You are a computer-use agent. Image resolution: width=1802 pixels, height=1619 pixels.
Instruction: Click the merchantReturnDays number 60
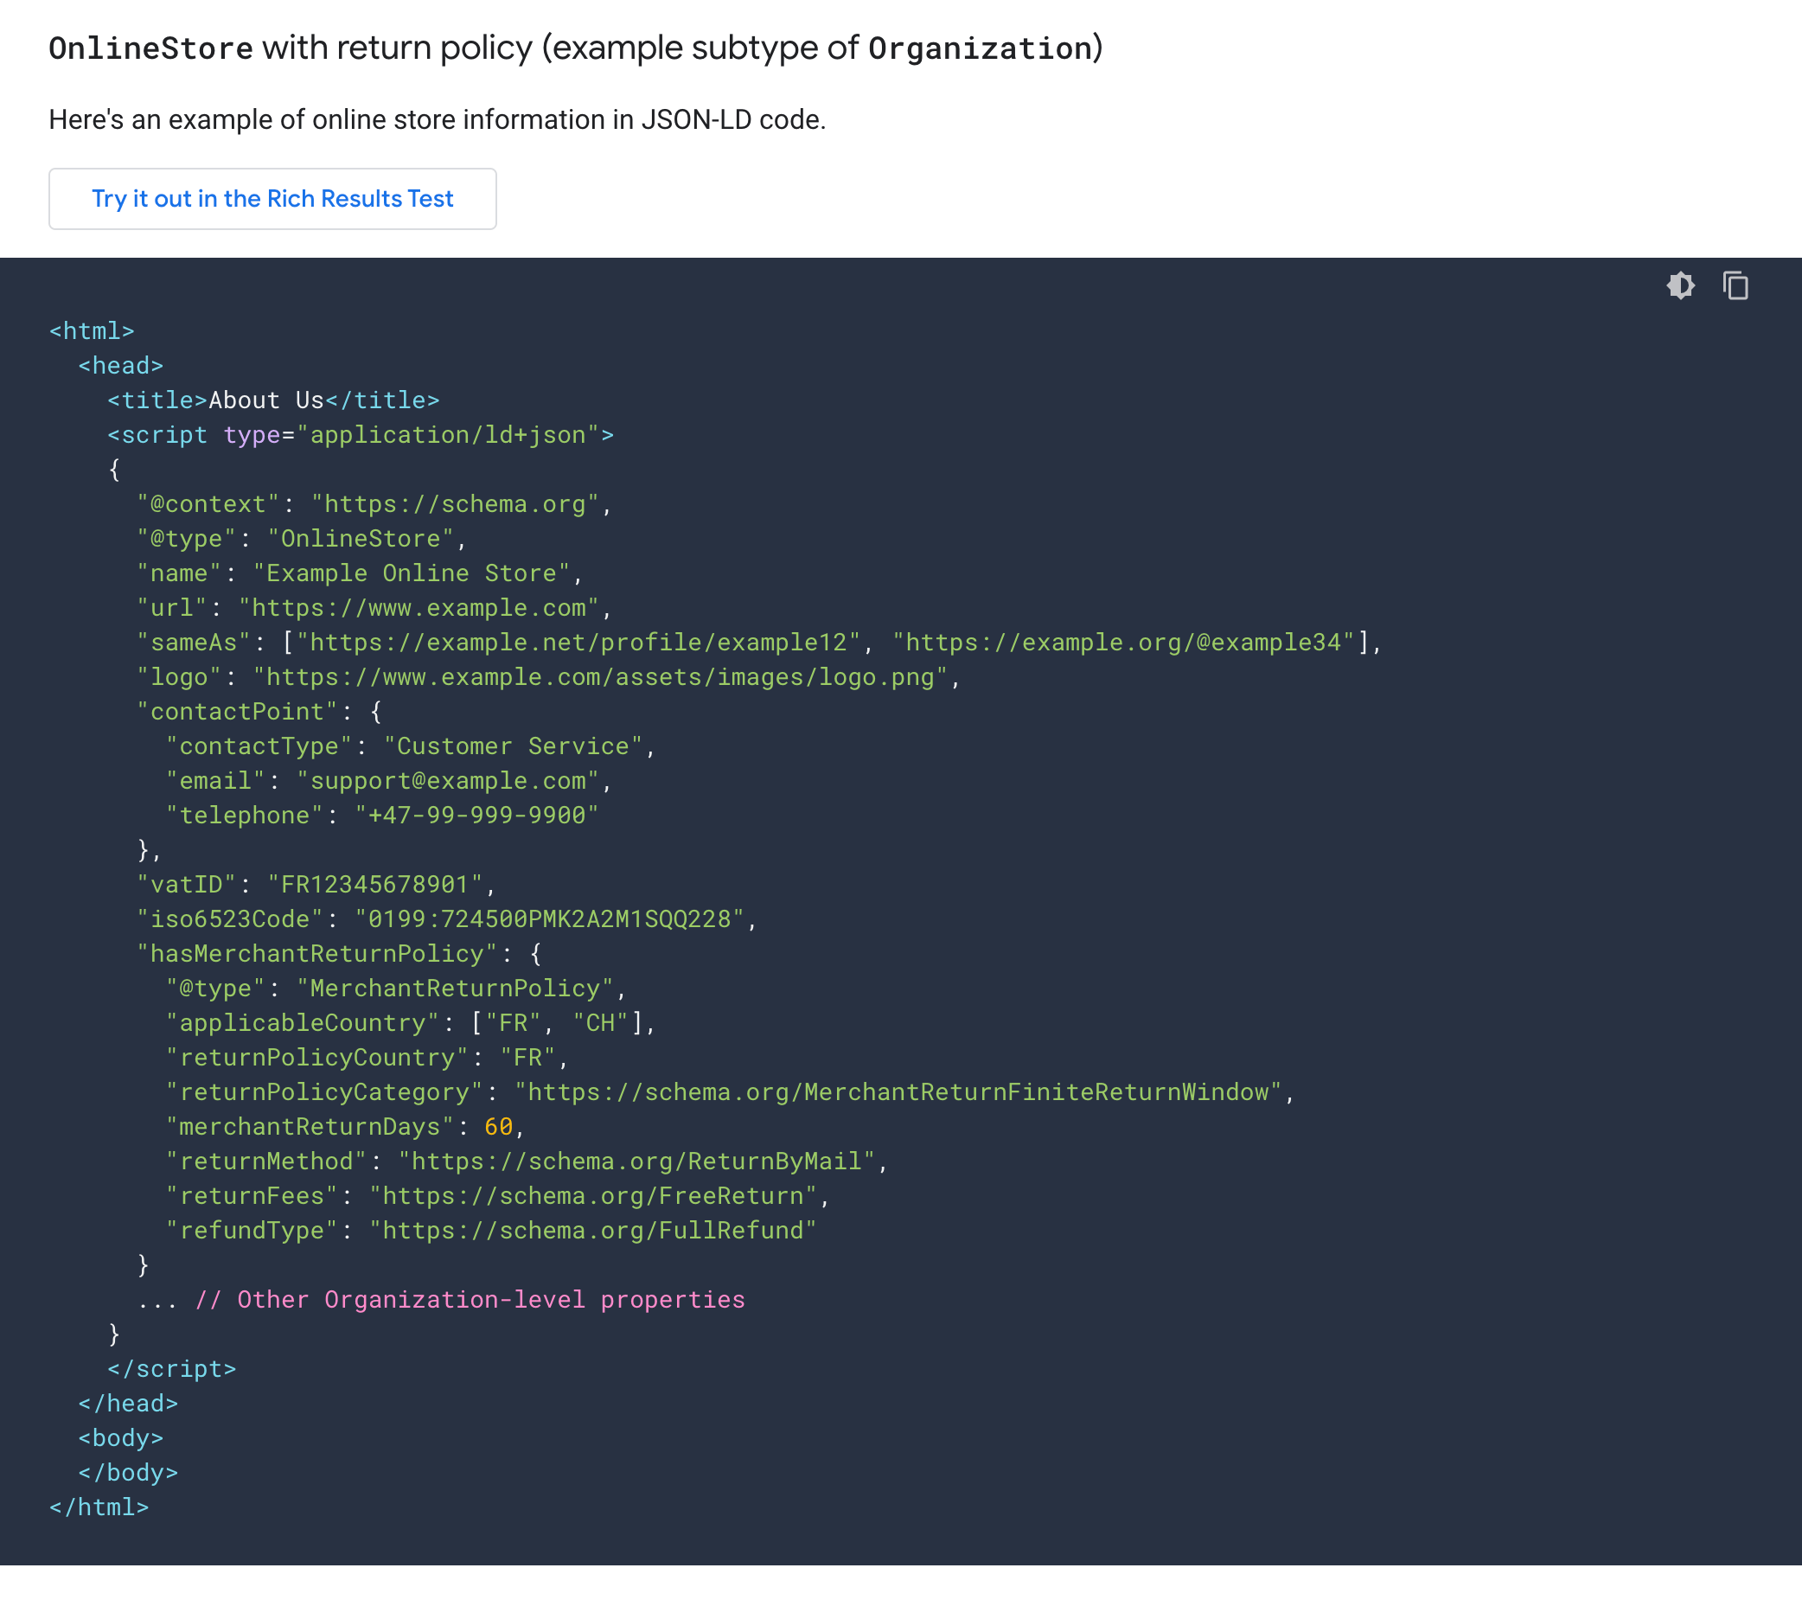(498, 1127)
